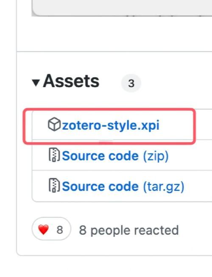Click empty space in Source code zip row

click(x=190, y=155)
